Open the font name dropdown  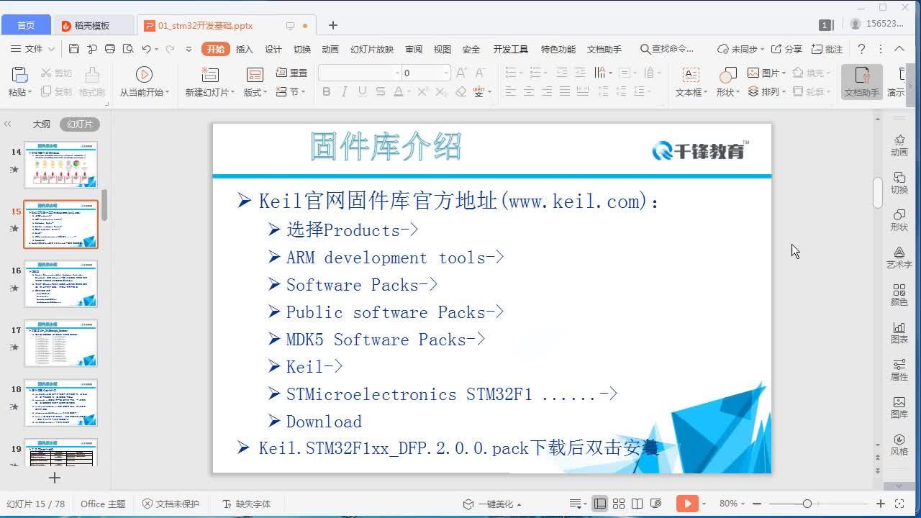click(x=397, y=73)
